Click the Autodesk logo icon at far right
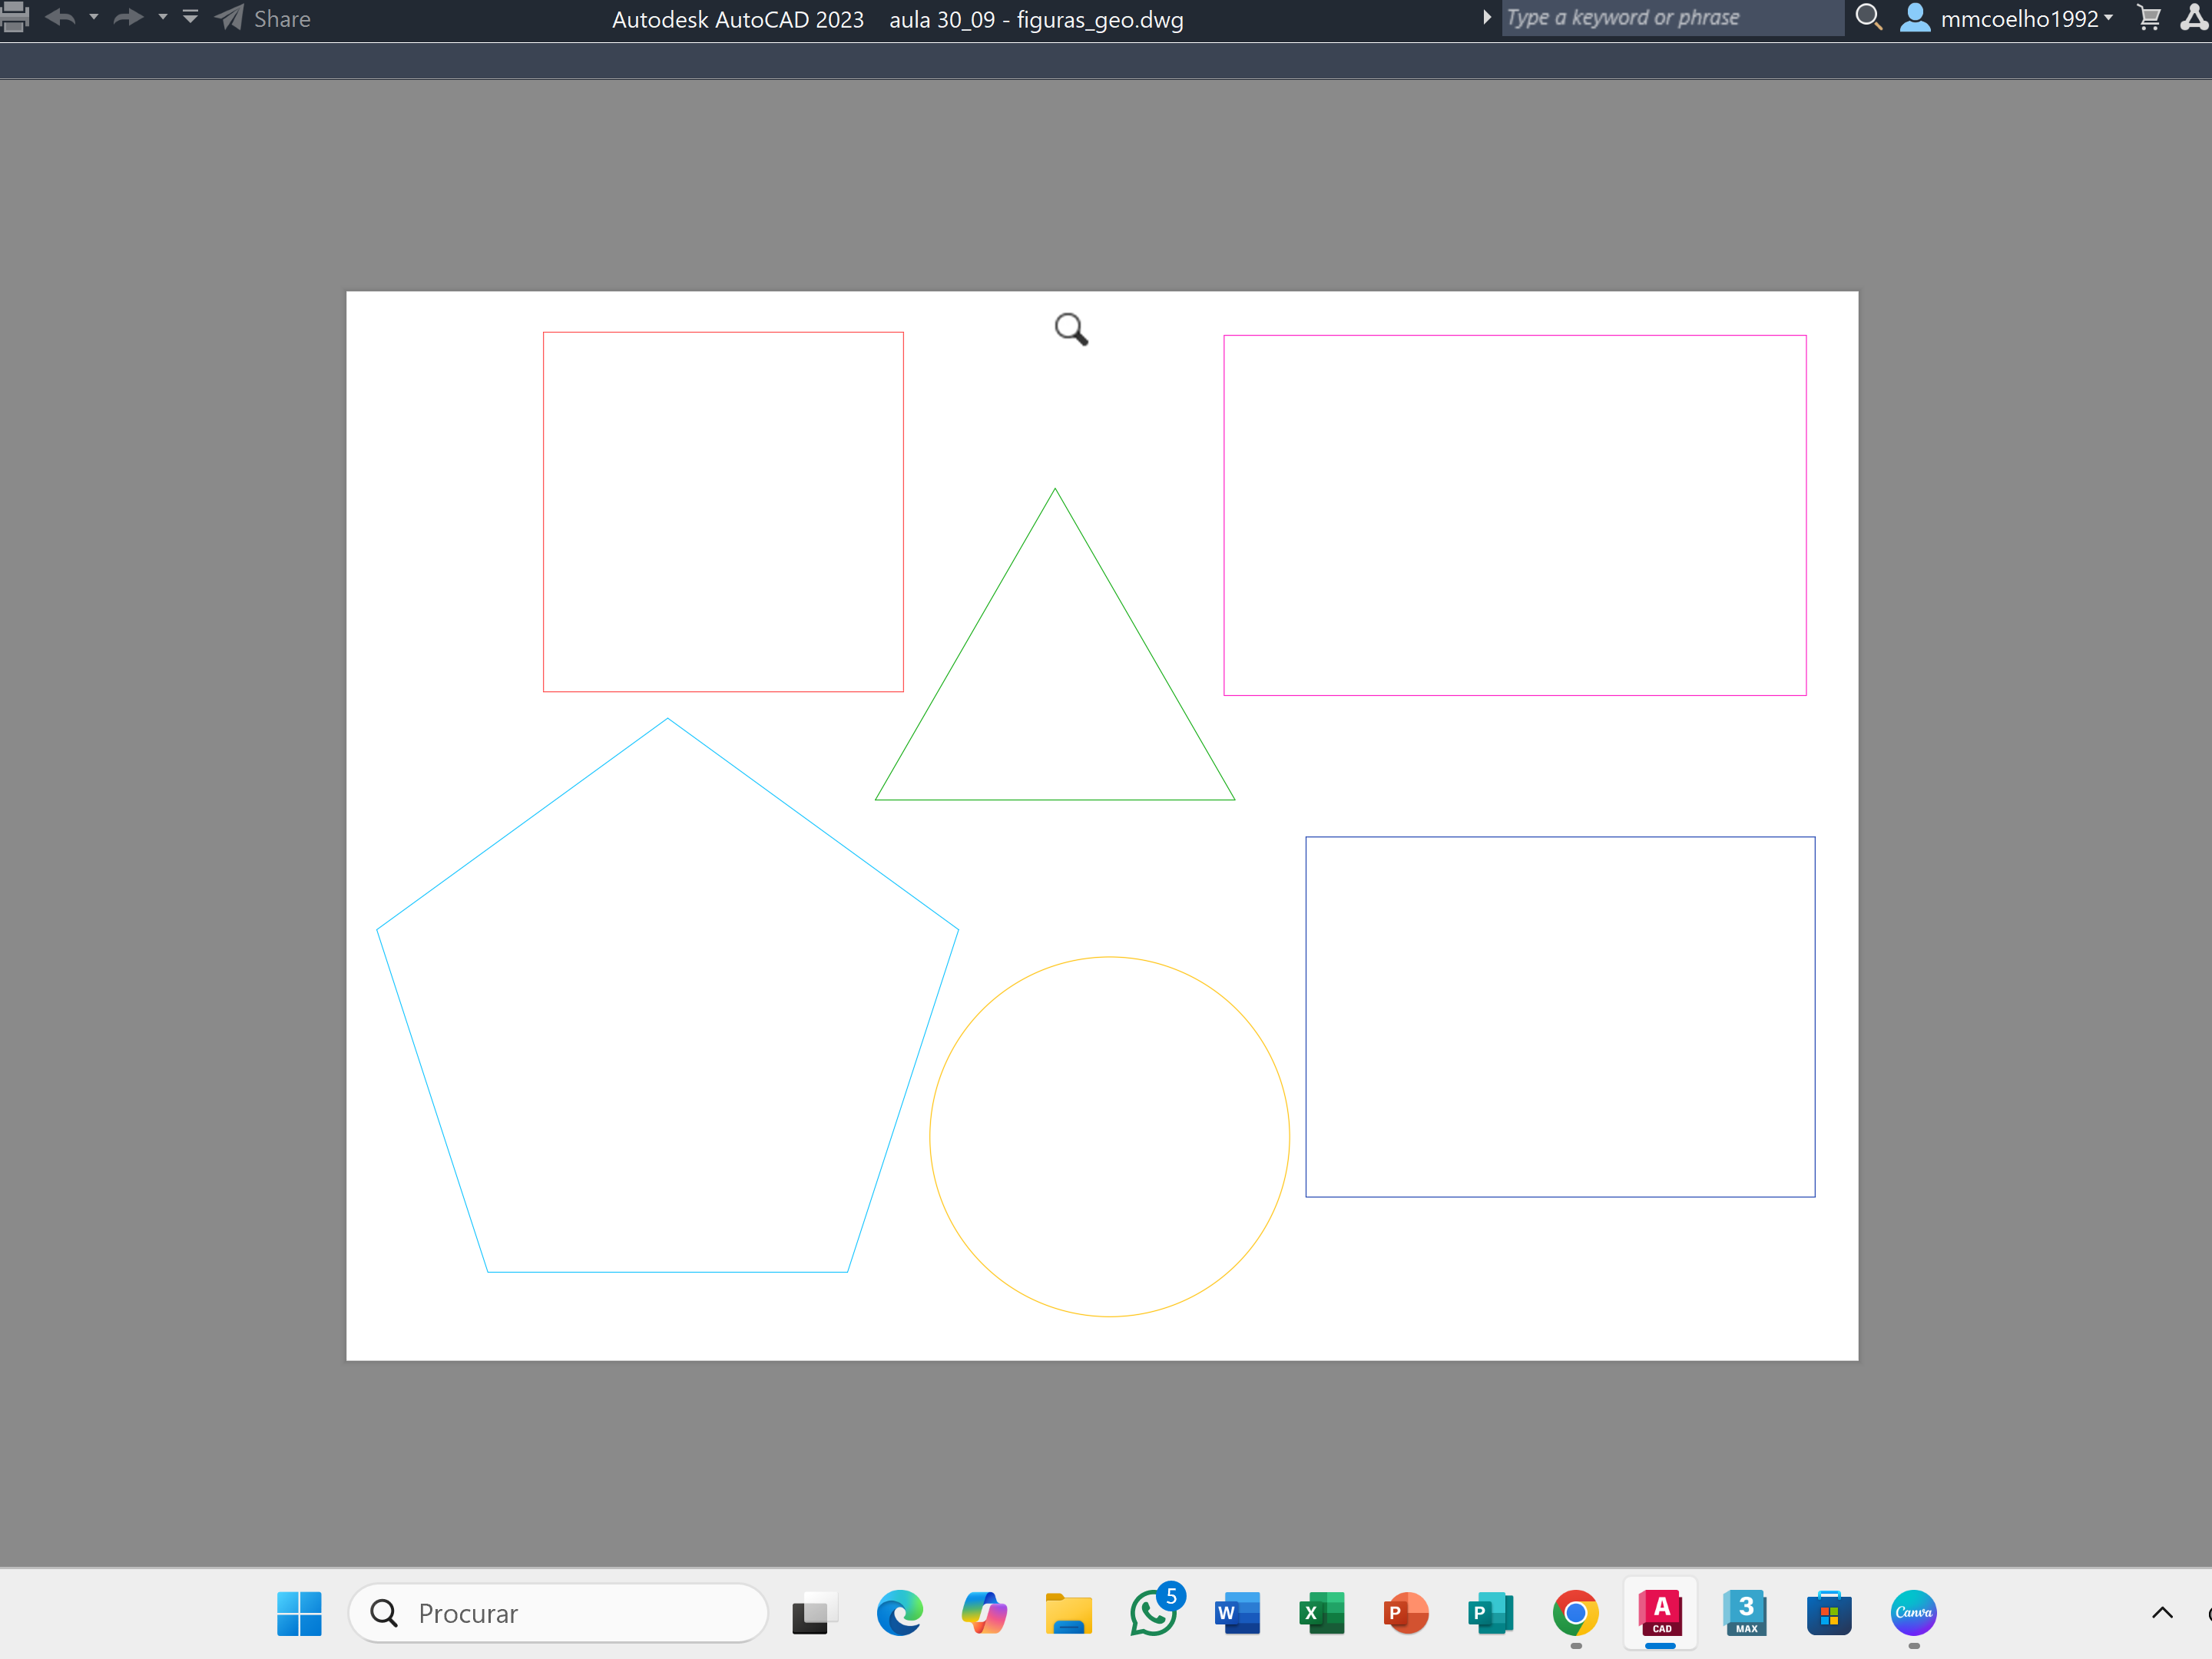Screen dimensions: 2212x1659 click(x=2195, y=18)
